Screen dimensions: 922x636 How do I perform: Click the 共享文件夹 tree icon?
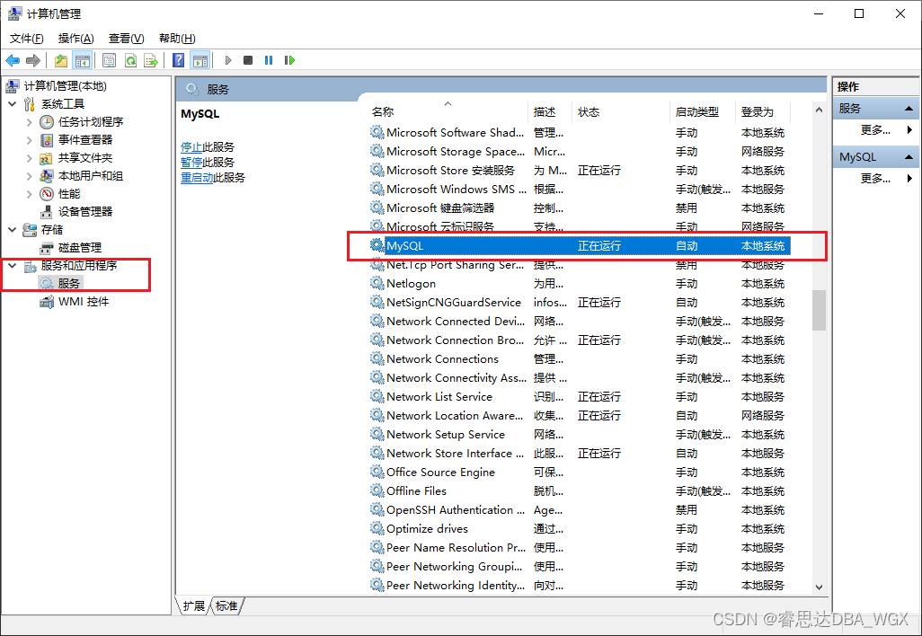click(47, 158)
